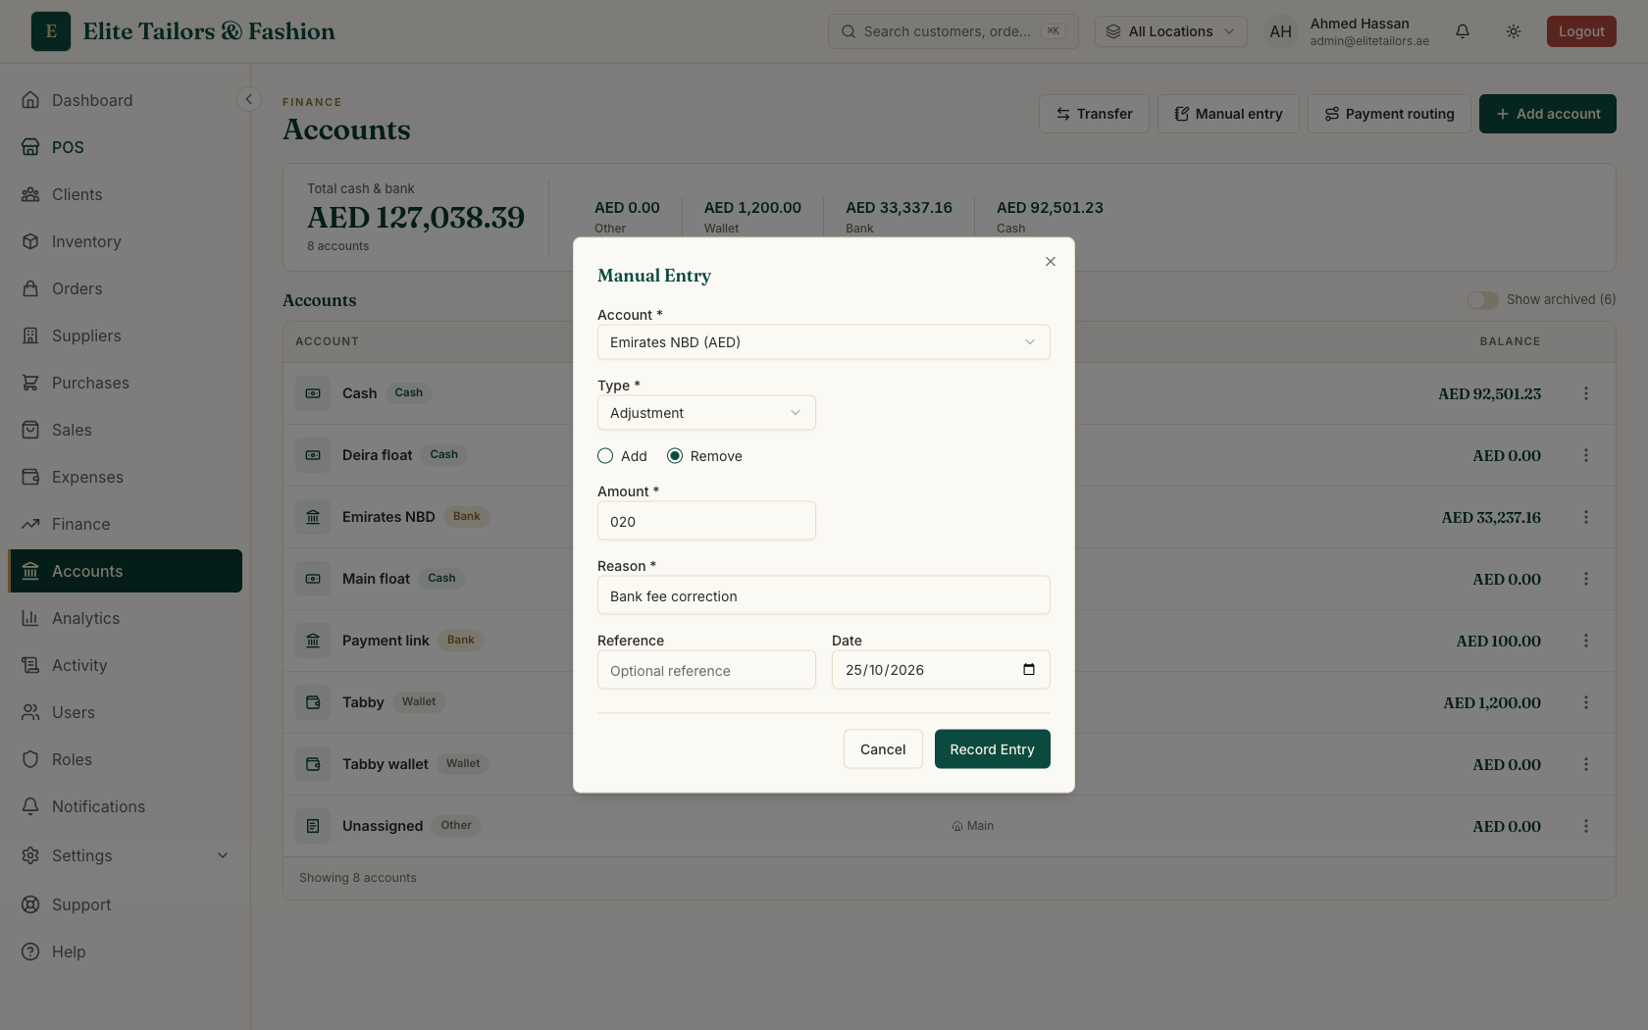Close the Manual Entry dialog

pyautogui.click(x=1051, y=261)
